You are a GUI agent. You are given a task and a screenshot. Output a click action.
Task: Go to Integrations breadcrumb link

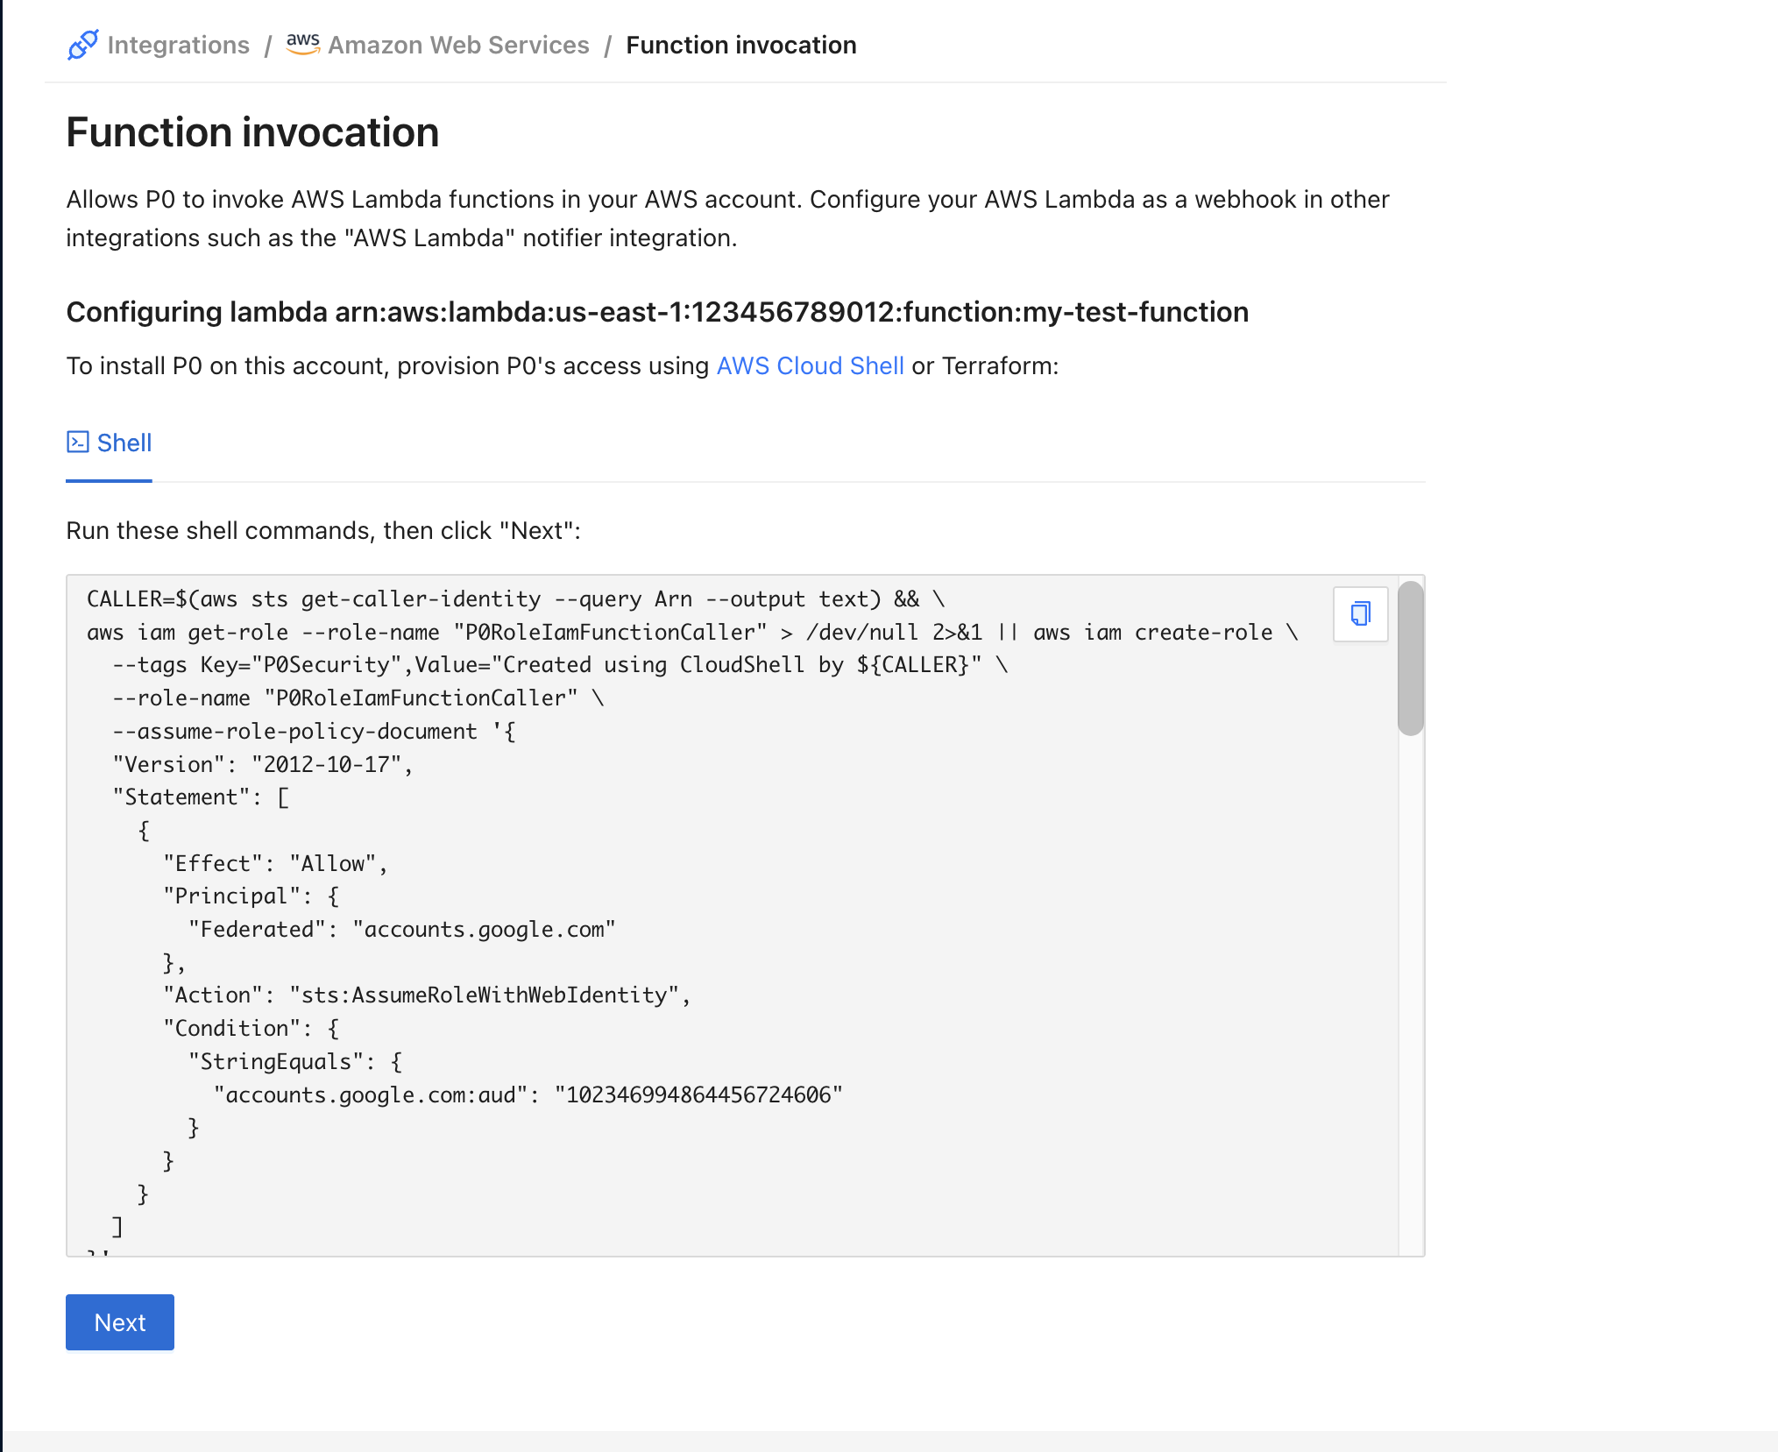point(178,45)
